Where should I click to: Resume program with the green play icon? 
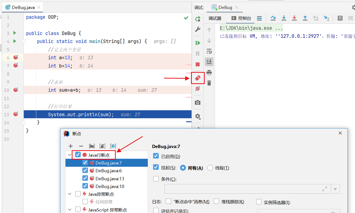[x=198, y=43]
